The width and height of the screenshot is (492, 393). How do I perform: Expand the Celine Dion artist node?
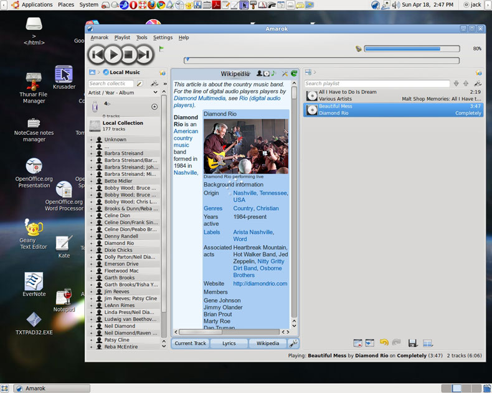point(92,216)
